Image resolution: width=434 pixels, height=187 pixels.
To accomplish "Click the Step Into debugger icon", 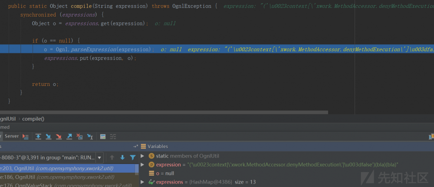I will tap(49, 136).
